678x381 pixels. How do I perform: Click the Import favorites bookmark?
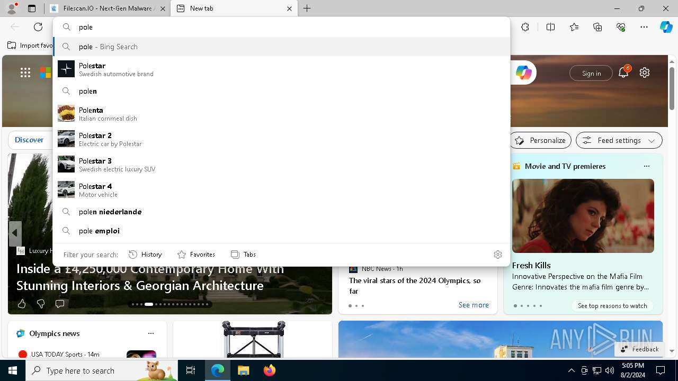pos(30,46)
